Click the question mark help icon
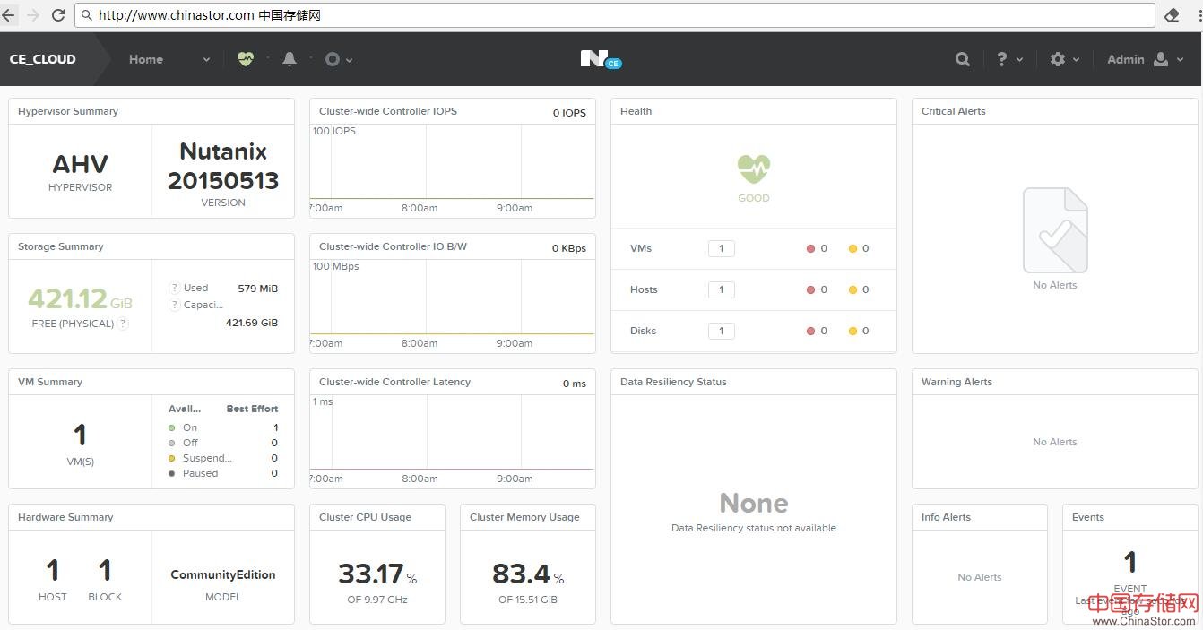Image resolution: width=1203 pixels, height=630 pixels. 1001,59
